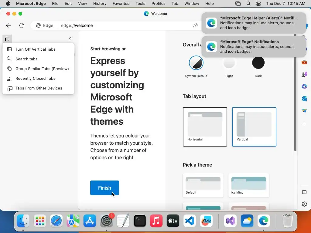Screen dimensions: 311x233
Task: Click plus to customize sidebar
Action: 304,124
